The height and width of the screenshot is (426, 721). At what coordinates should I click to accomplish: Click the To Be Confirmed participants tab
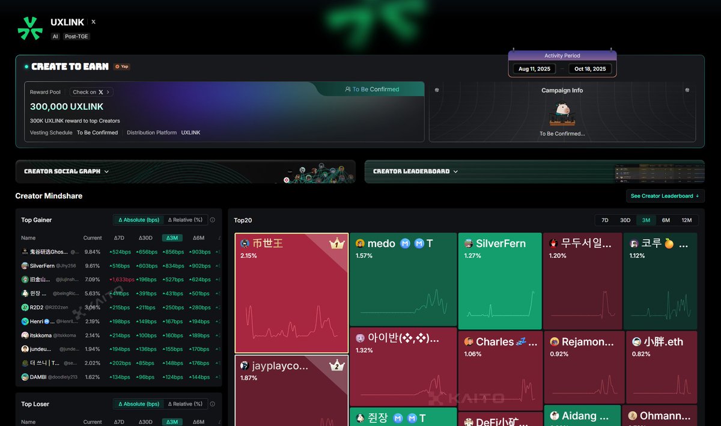pyautogui.click(x=372, y=90)
